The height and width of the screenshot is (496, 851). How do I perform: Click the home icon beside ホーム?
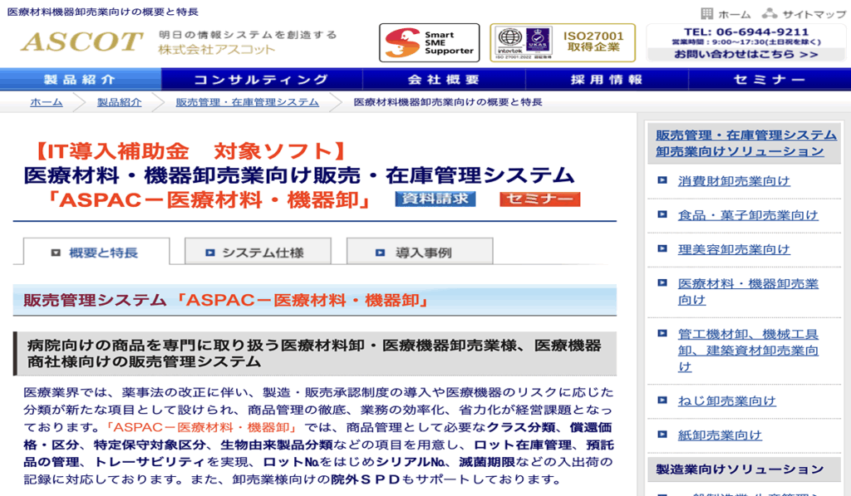click(x=707, y=13)
